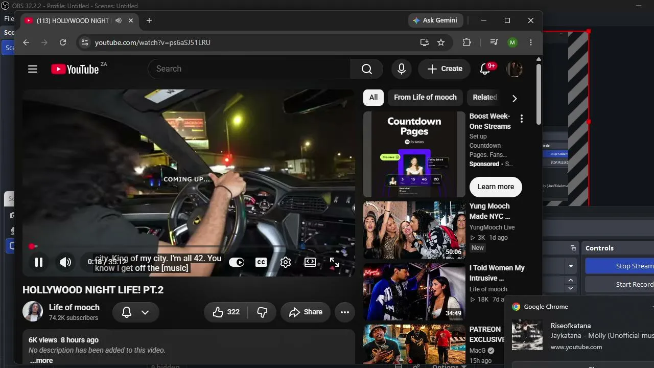Viewport: 654px width, 368px height.
Task: Focus the YouTube search field
Action: pos(249,69)
